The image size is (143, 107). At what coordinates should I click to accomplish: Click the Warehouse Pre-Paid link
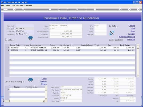pyautogui.click(x=127, y=37)
